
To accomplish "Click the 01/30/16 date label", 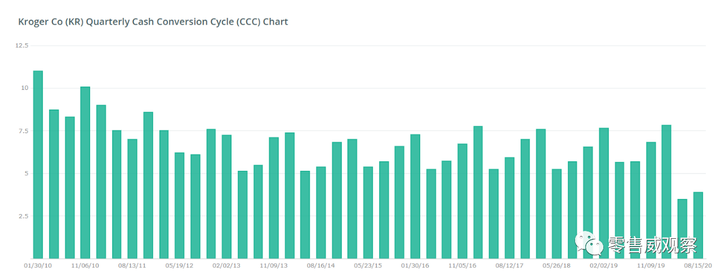I will (415, 265).
